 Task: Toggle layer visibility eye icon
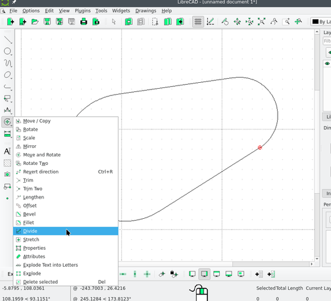click(328, 64)
